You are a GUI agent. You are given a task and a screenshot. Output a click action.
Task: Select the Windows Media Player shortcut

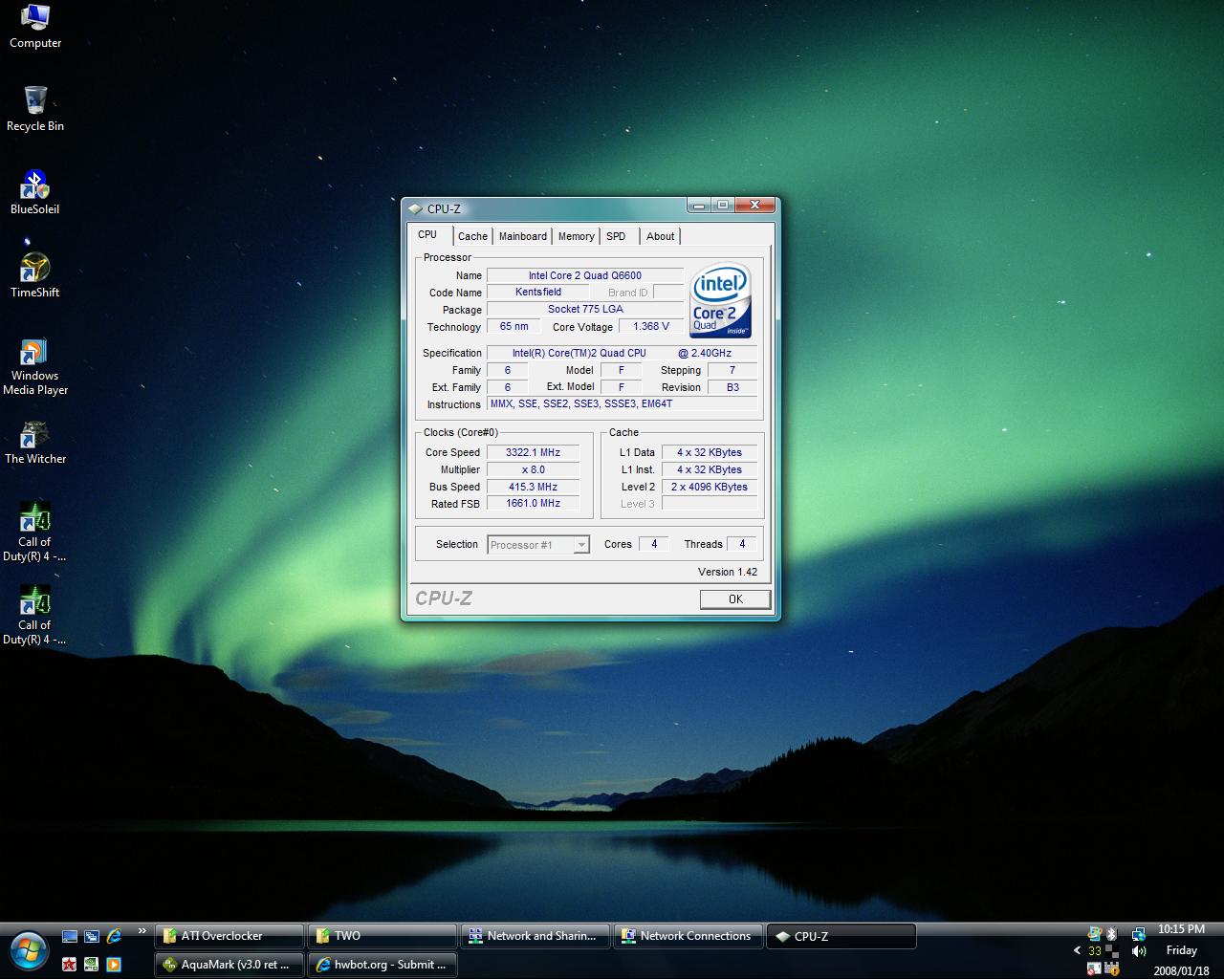(x=35, y=366)
